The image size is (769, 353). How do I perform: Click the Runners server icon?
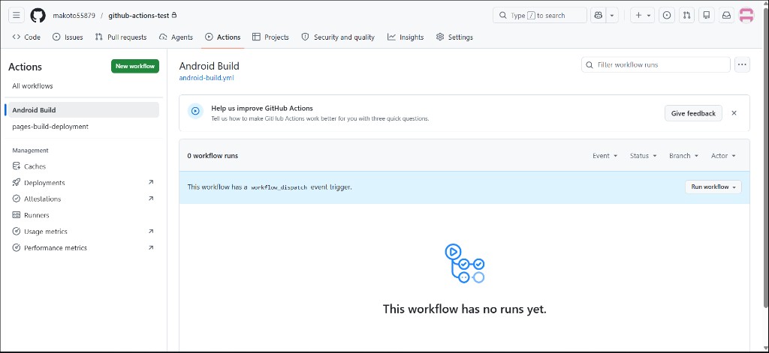coord(17,215)
